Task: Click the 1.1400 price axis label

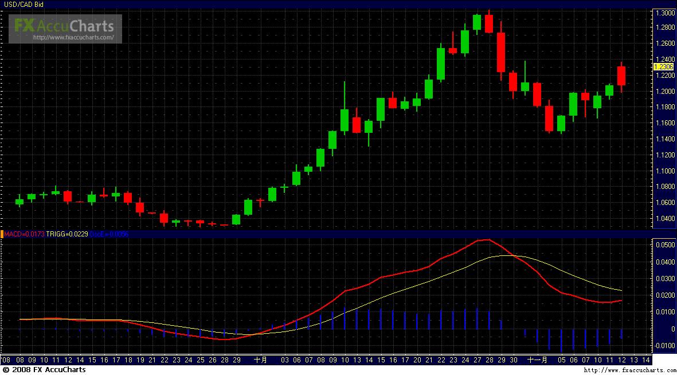Action: point(665,139)
